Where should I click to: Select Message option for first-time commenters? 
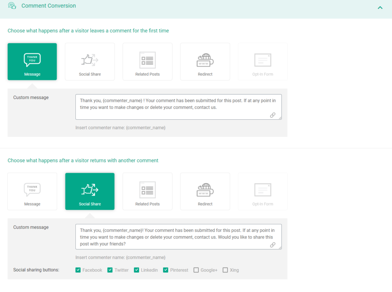32,62
